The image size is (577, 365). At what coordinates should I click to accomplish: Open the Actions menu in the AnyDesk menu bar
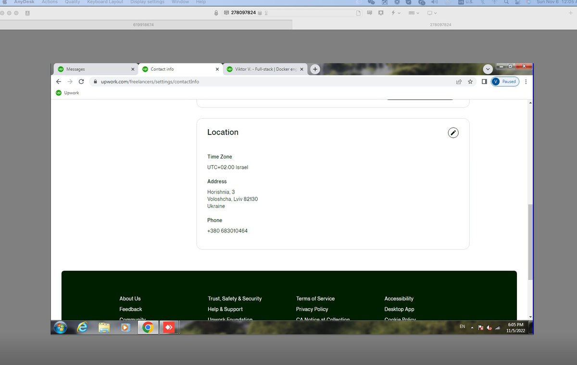[x=50, y=2]
